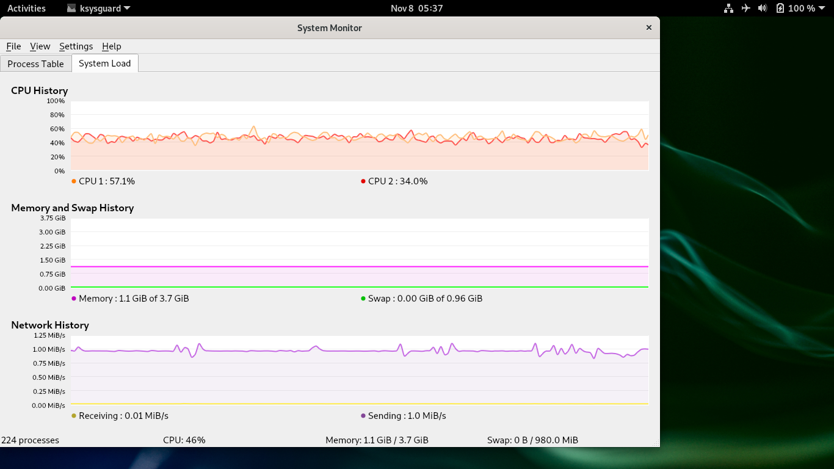Open the clock showing Nov 8 05:37
Screen dimensions: 834x469
pos(416,8)
